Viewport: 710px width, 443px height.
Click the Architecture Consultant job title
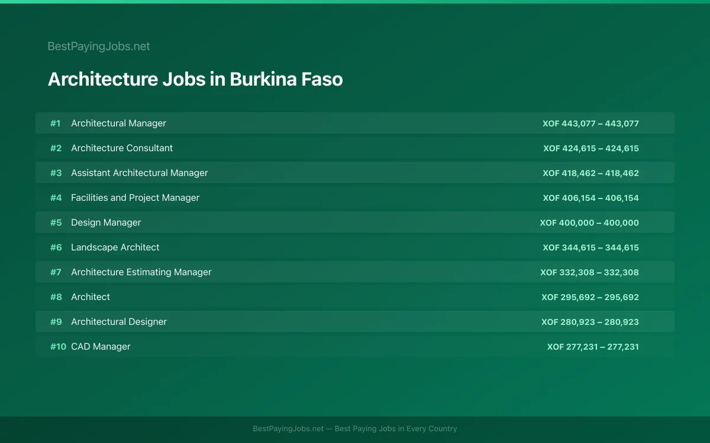click(x=122, y=148)
